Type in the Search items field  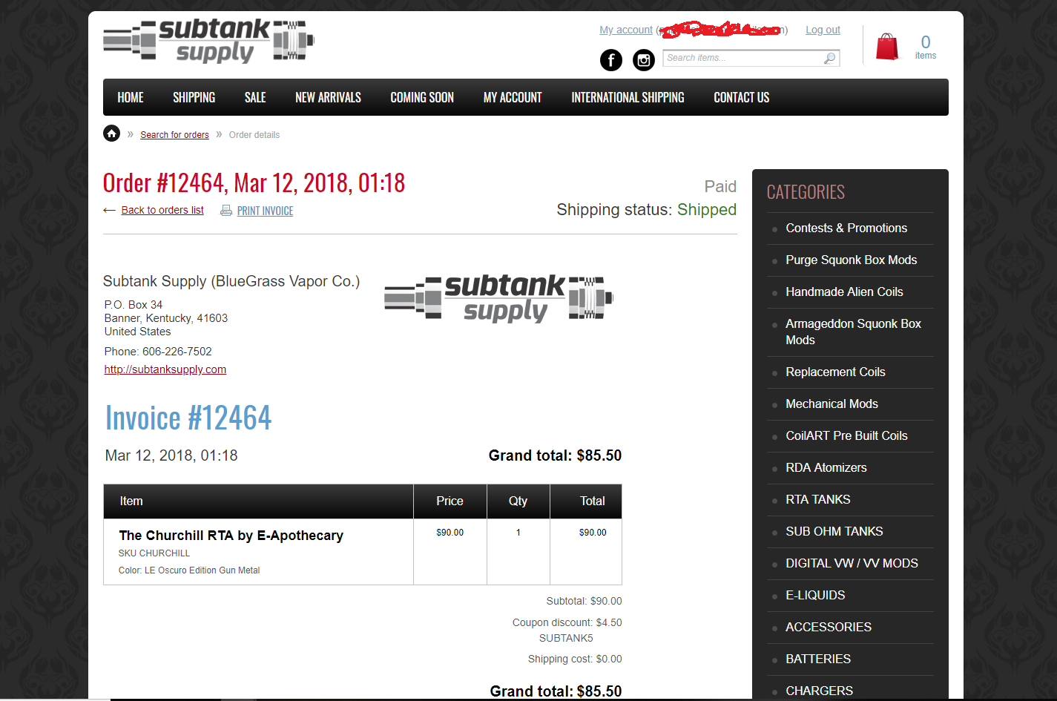coord(742,58)
